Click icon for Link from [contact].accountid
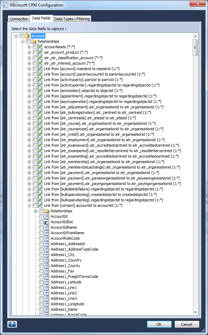Screen dimensions: 208x335 click(x=40, y=205)
